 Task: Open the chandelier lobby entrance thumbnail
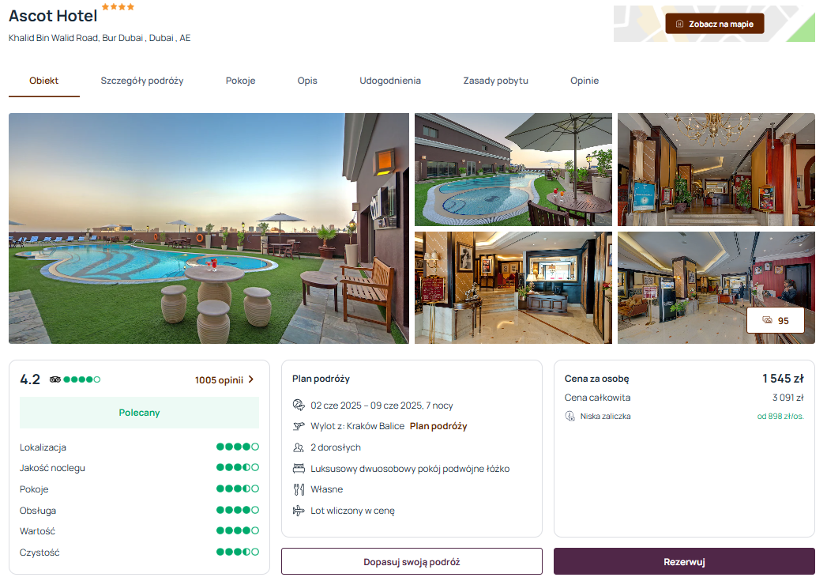pos(716,169)
